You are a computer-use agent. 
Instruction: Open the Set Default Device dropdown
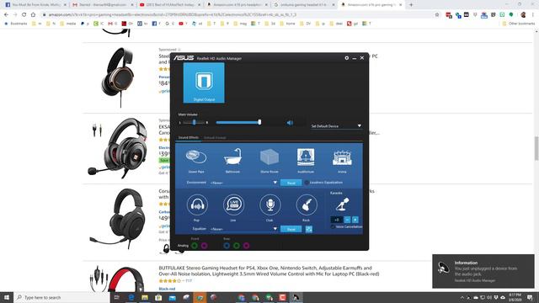[x=336, y=126]
